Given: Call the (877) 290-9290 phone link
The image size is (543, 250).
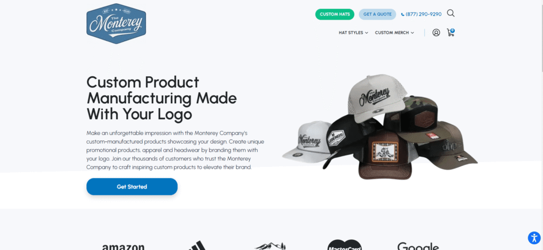Looking at the screenshot, I should pos(423,14).
